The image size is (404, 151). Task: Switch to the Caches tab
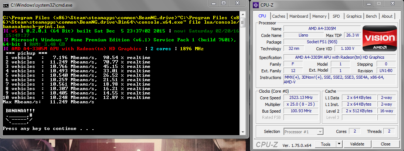tap(279, 16)
